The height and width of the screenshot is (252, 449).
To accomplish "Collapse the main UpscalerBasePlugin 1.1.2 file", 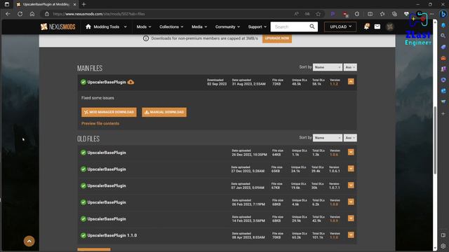I will pyautogui.click(x=351, y=82).
